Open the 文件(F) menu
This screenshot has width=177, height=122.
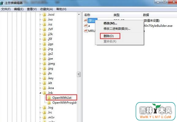(x=6, y=9)
